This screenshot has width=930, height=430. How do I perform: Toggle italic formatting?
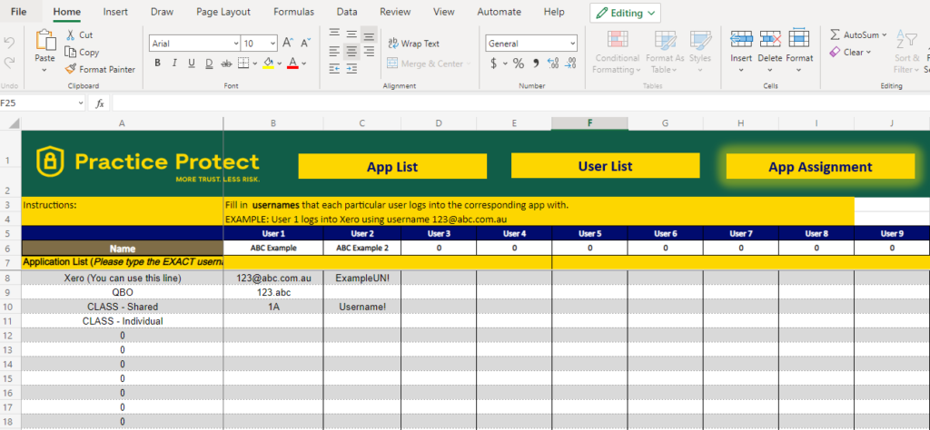click(x=174, y=64)
